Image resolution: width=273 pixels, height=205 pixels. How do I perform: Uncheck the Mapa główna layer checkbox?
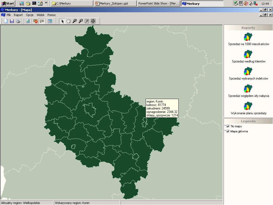point(228,131)
